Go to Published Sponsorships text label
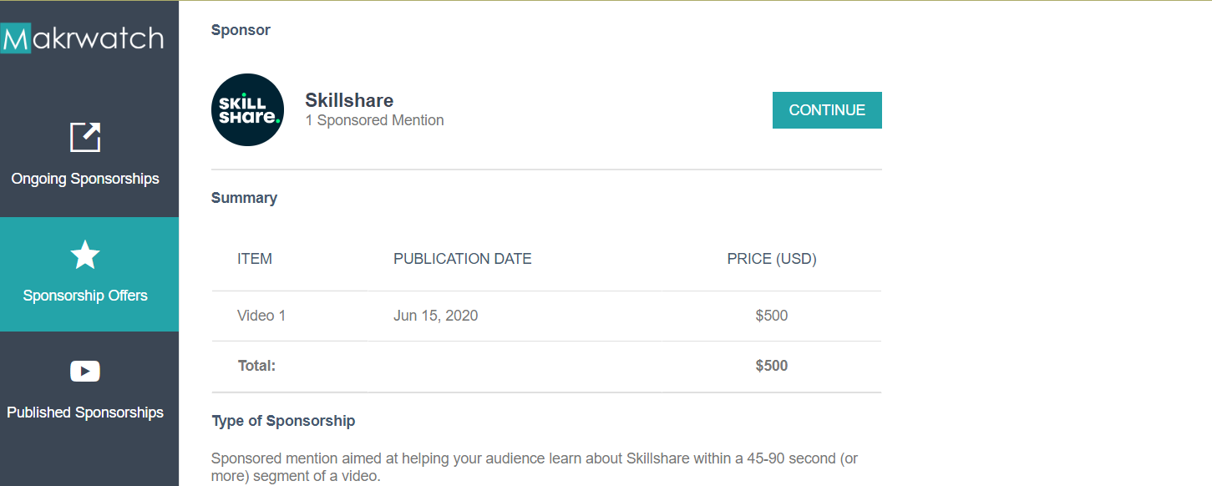The height and width of the screenshot is (486, 1212). point(85,413)
